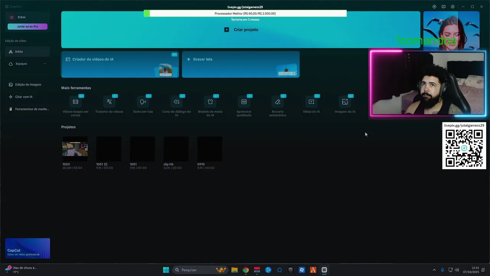
Task: Open Recorte automático tool
Action: coord(278,106)
